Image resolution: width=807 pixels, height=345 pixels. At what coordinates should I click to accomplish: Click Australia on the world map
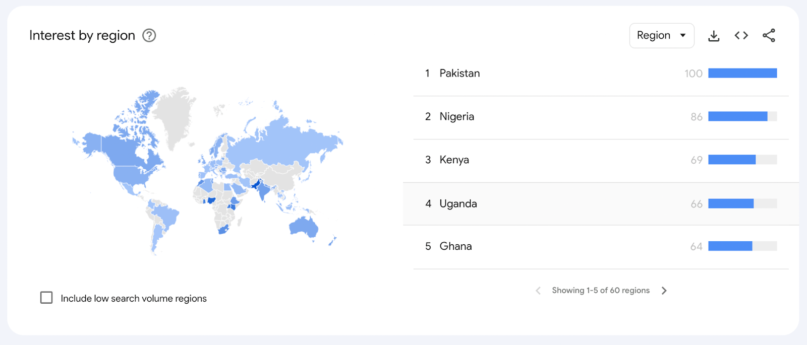[304, 227]
